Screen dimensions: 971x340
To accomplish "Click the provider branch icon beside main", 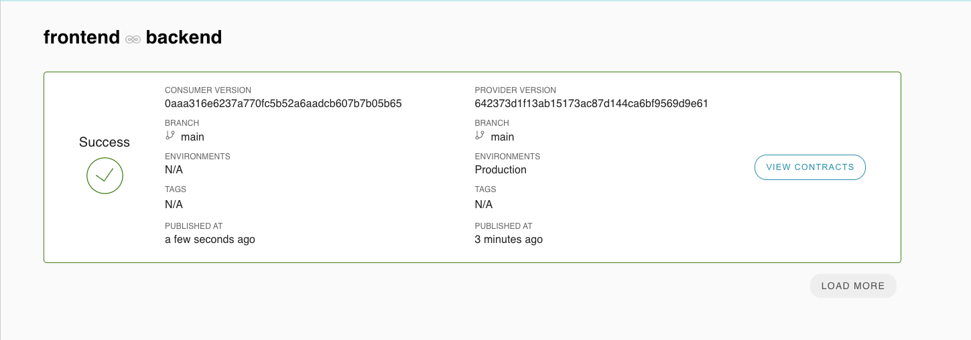I will pyautogui.click(x=479, y=136).
